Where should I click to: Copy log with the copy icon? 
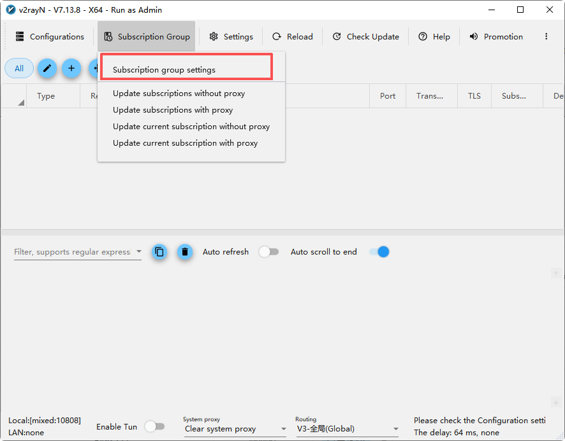[159, 252]
